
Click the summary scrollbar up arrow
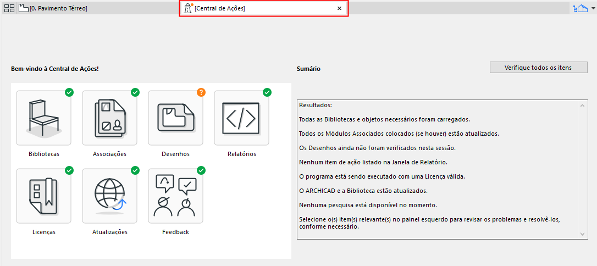[582, 106]
